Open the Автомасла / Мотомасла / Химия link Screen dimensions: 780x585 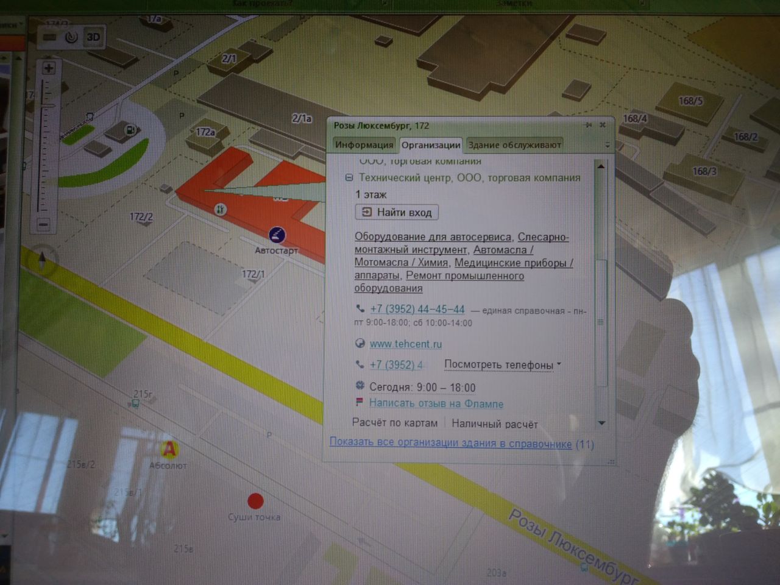(444, 257)
